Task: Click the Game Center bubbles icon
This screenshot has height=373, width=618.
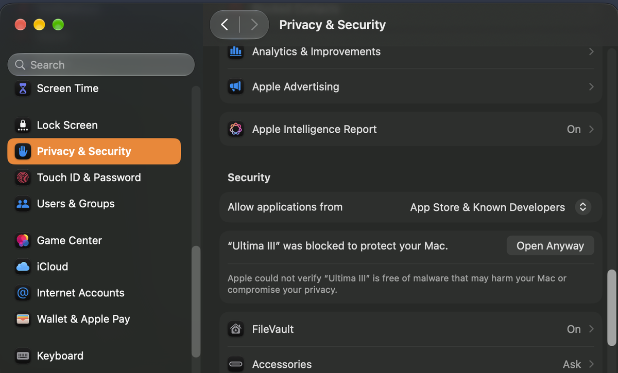Action: click(23, 240)
